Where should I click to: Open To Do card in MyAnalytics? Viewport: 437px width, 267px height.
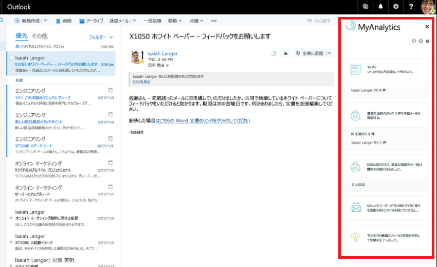[x=387, y=71]
